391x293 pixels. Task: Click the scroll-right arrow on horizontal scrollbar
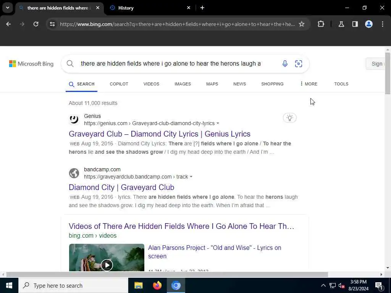(x=381, y=274)
